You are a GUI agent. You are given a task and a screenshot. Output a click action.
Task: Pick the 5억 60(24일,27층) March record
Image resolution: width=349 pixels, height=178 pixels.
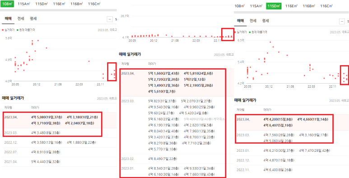[x=161, y=113]
